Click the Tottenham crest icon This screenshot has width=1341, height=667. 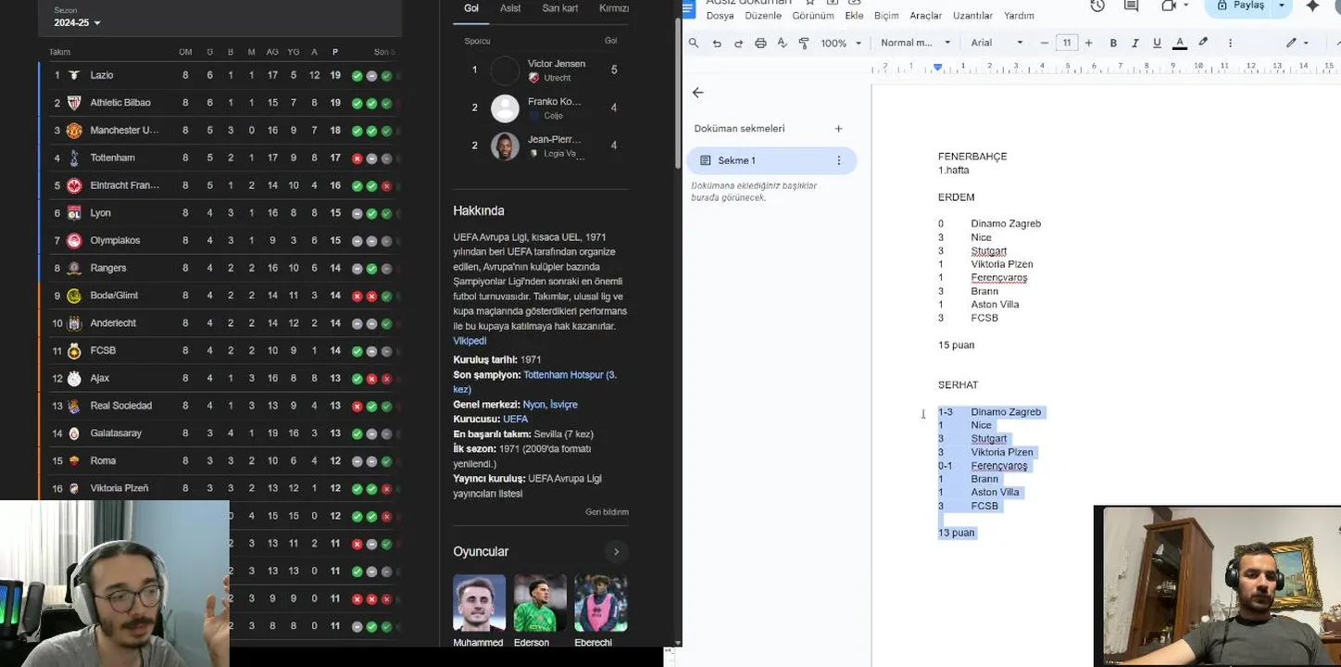74,158
